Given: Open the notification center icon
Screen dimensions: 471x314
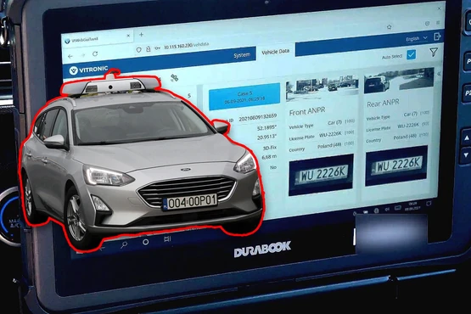Looking at the screenshot, I should point(429,204).
